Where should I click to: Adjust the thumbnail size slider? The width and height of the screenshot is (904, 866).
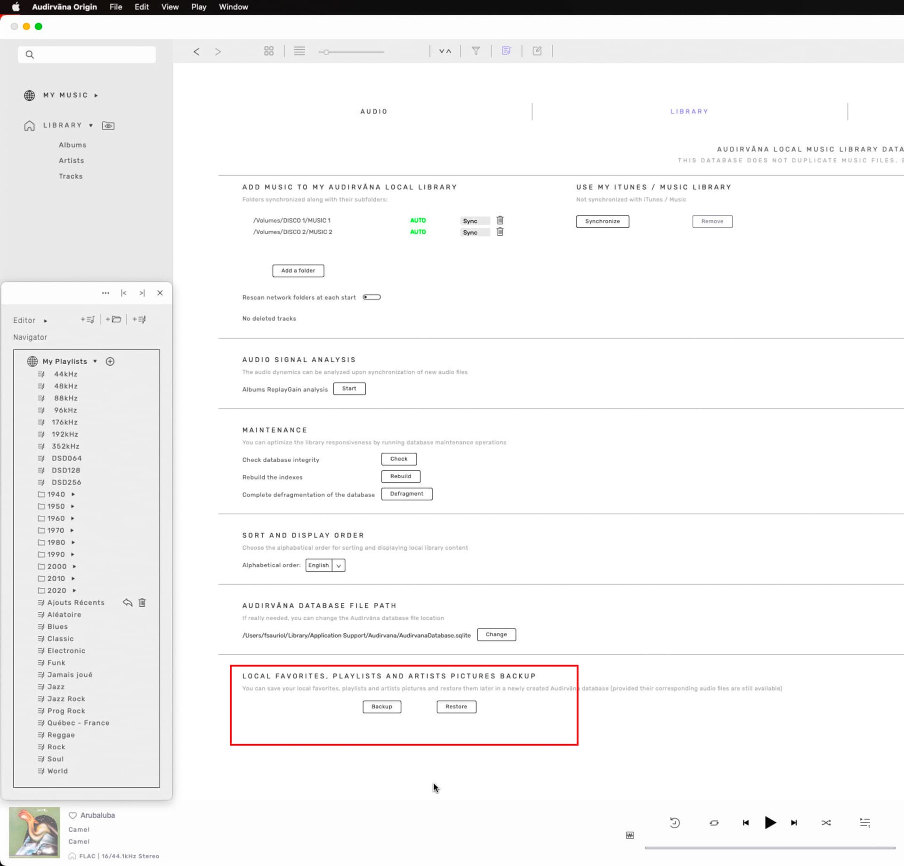351,52
